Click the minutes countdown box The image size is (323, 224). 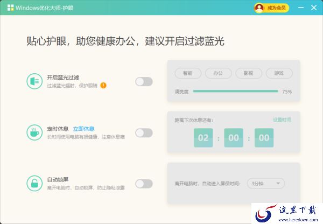click(234, 138)
